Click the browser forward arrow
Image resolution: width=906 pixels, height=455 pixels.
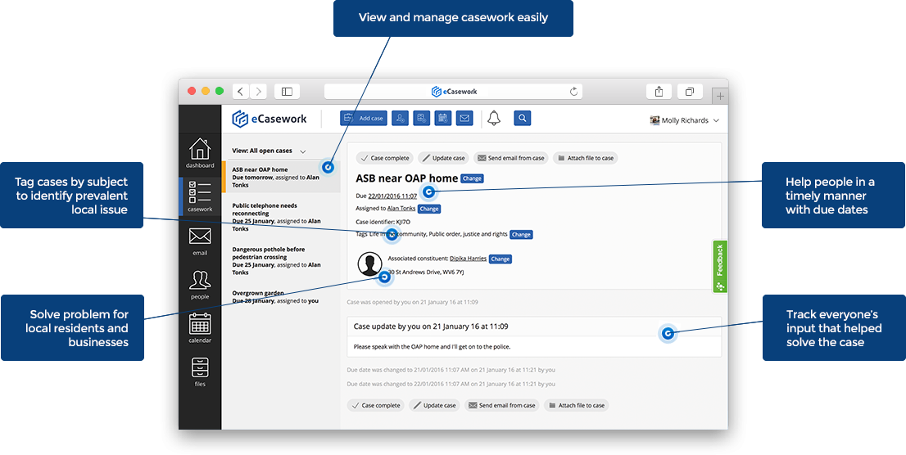pos(258,91)
